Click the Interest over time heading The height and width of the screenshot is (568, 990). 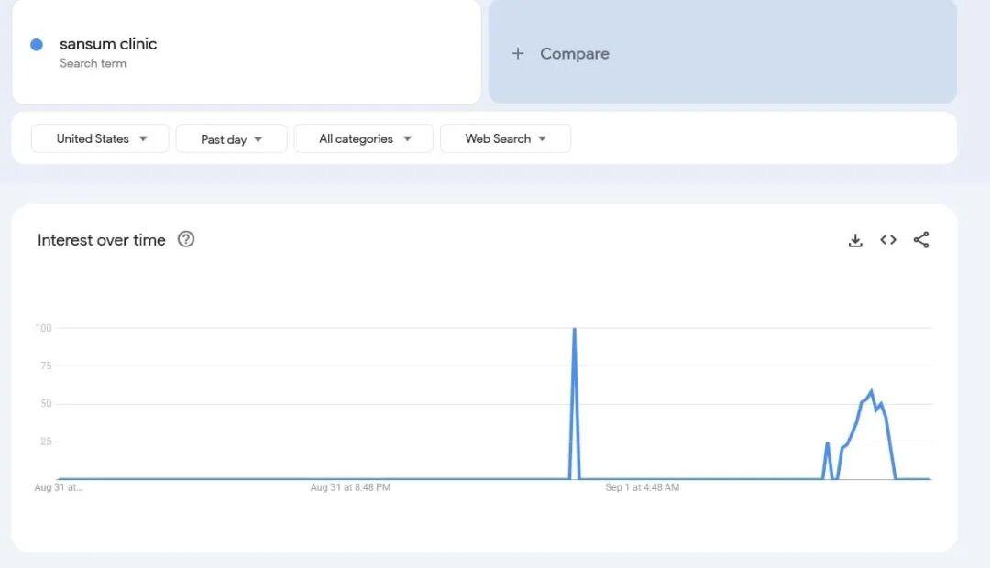[102, 240]
